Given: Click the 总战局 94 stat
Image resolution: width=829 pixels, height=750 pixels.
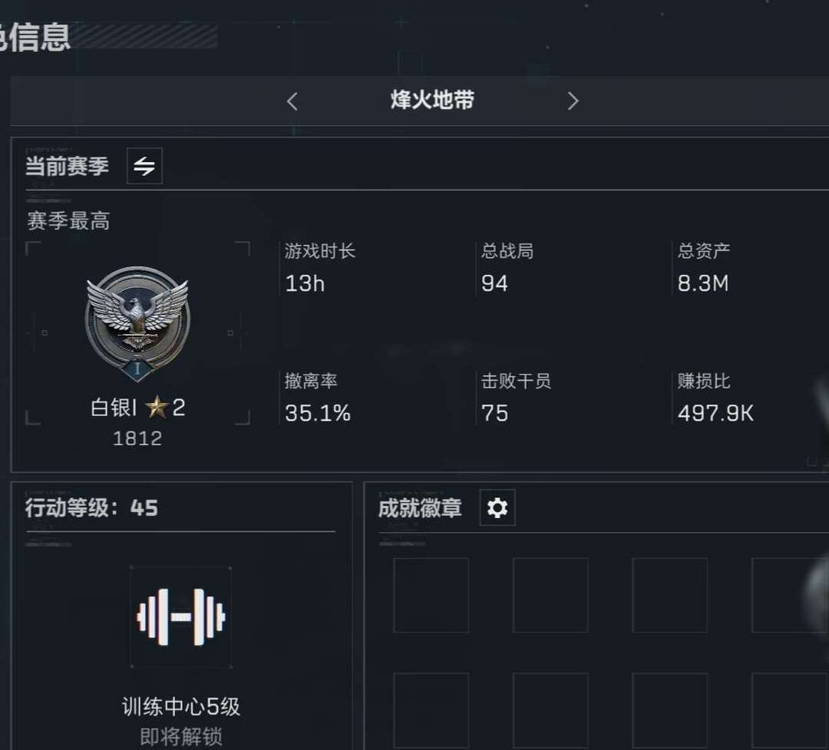Looking at the screenshot, I should tap(507, 268).
